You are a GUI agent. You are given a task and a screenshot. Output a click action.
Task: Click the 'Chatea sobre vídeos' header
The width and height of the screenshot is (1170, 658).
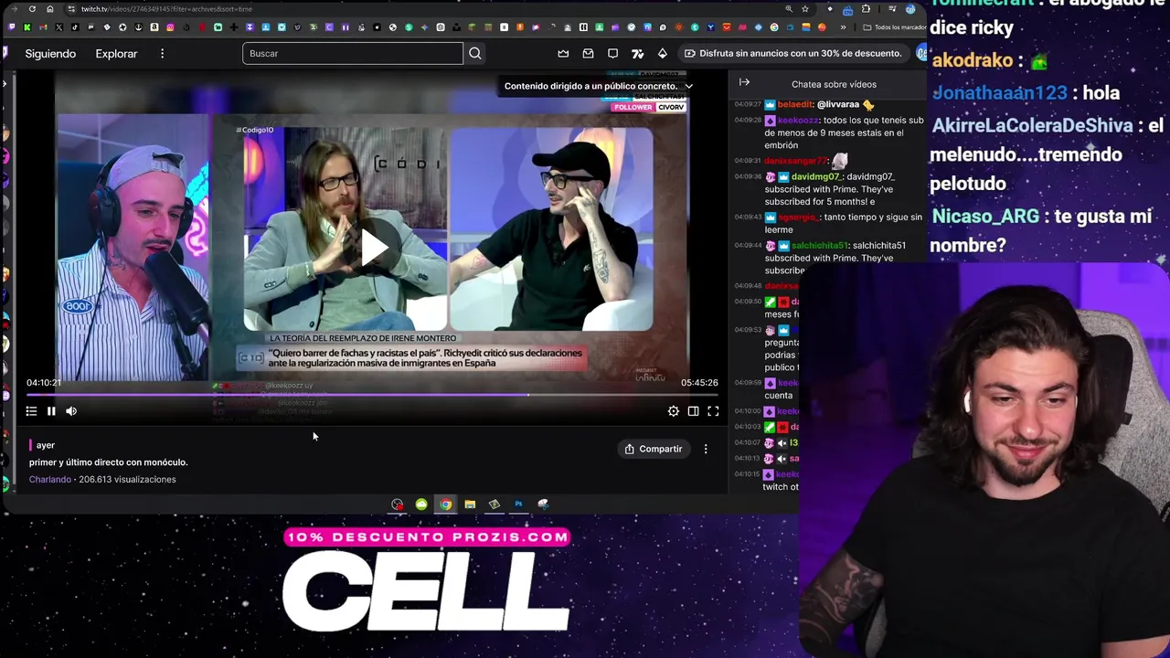[834, 84]
